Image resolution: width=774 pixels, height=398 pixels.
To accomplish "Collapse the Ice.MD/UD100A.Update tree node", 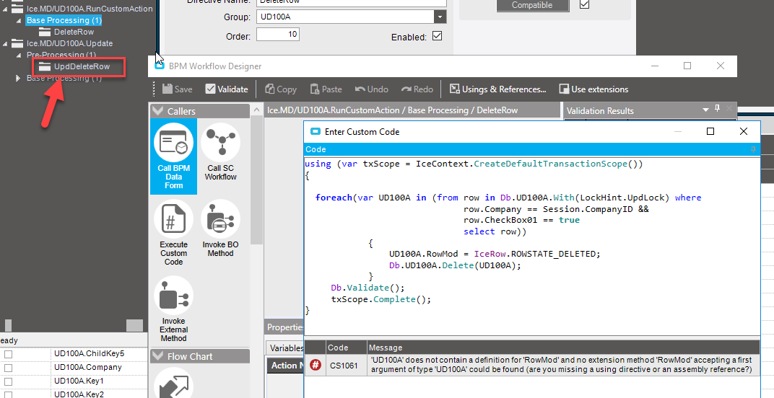I will coord(5,44).
